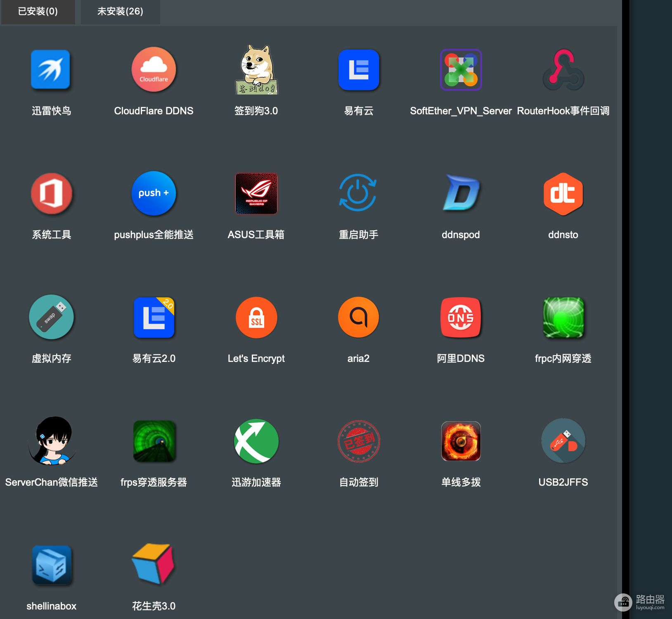The image size is (672, 619).
Task: Open the RouterHook事件回调 webhook icon
Action: 563,70
